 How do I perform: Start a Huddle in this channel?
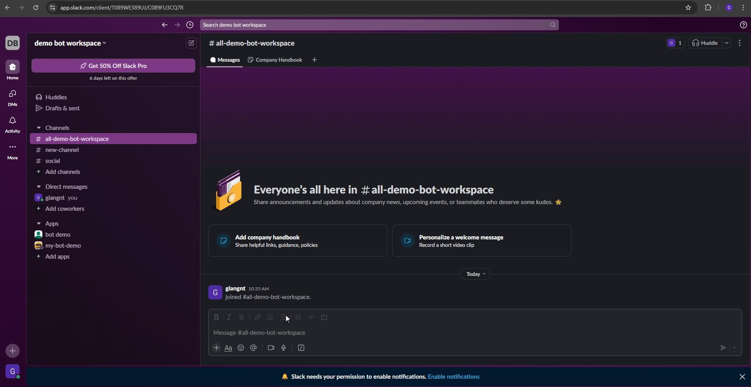point(705,43)
